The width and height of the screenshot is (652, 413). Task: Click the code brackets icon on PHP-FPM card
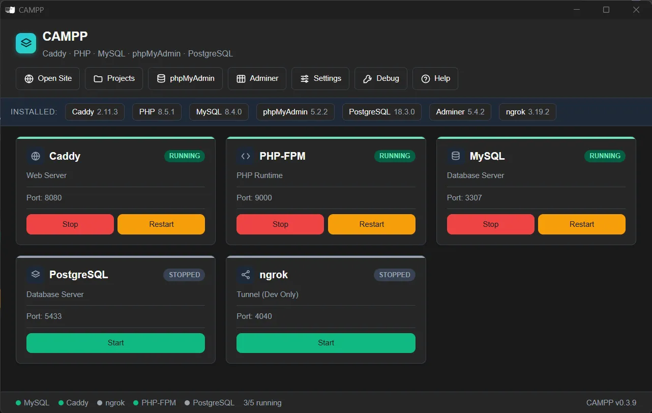point(246,156)
